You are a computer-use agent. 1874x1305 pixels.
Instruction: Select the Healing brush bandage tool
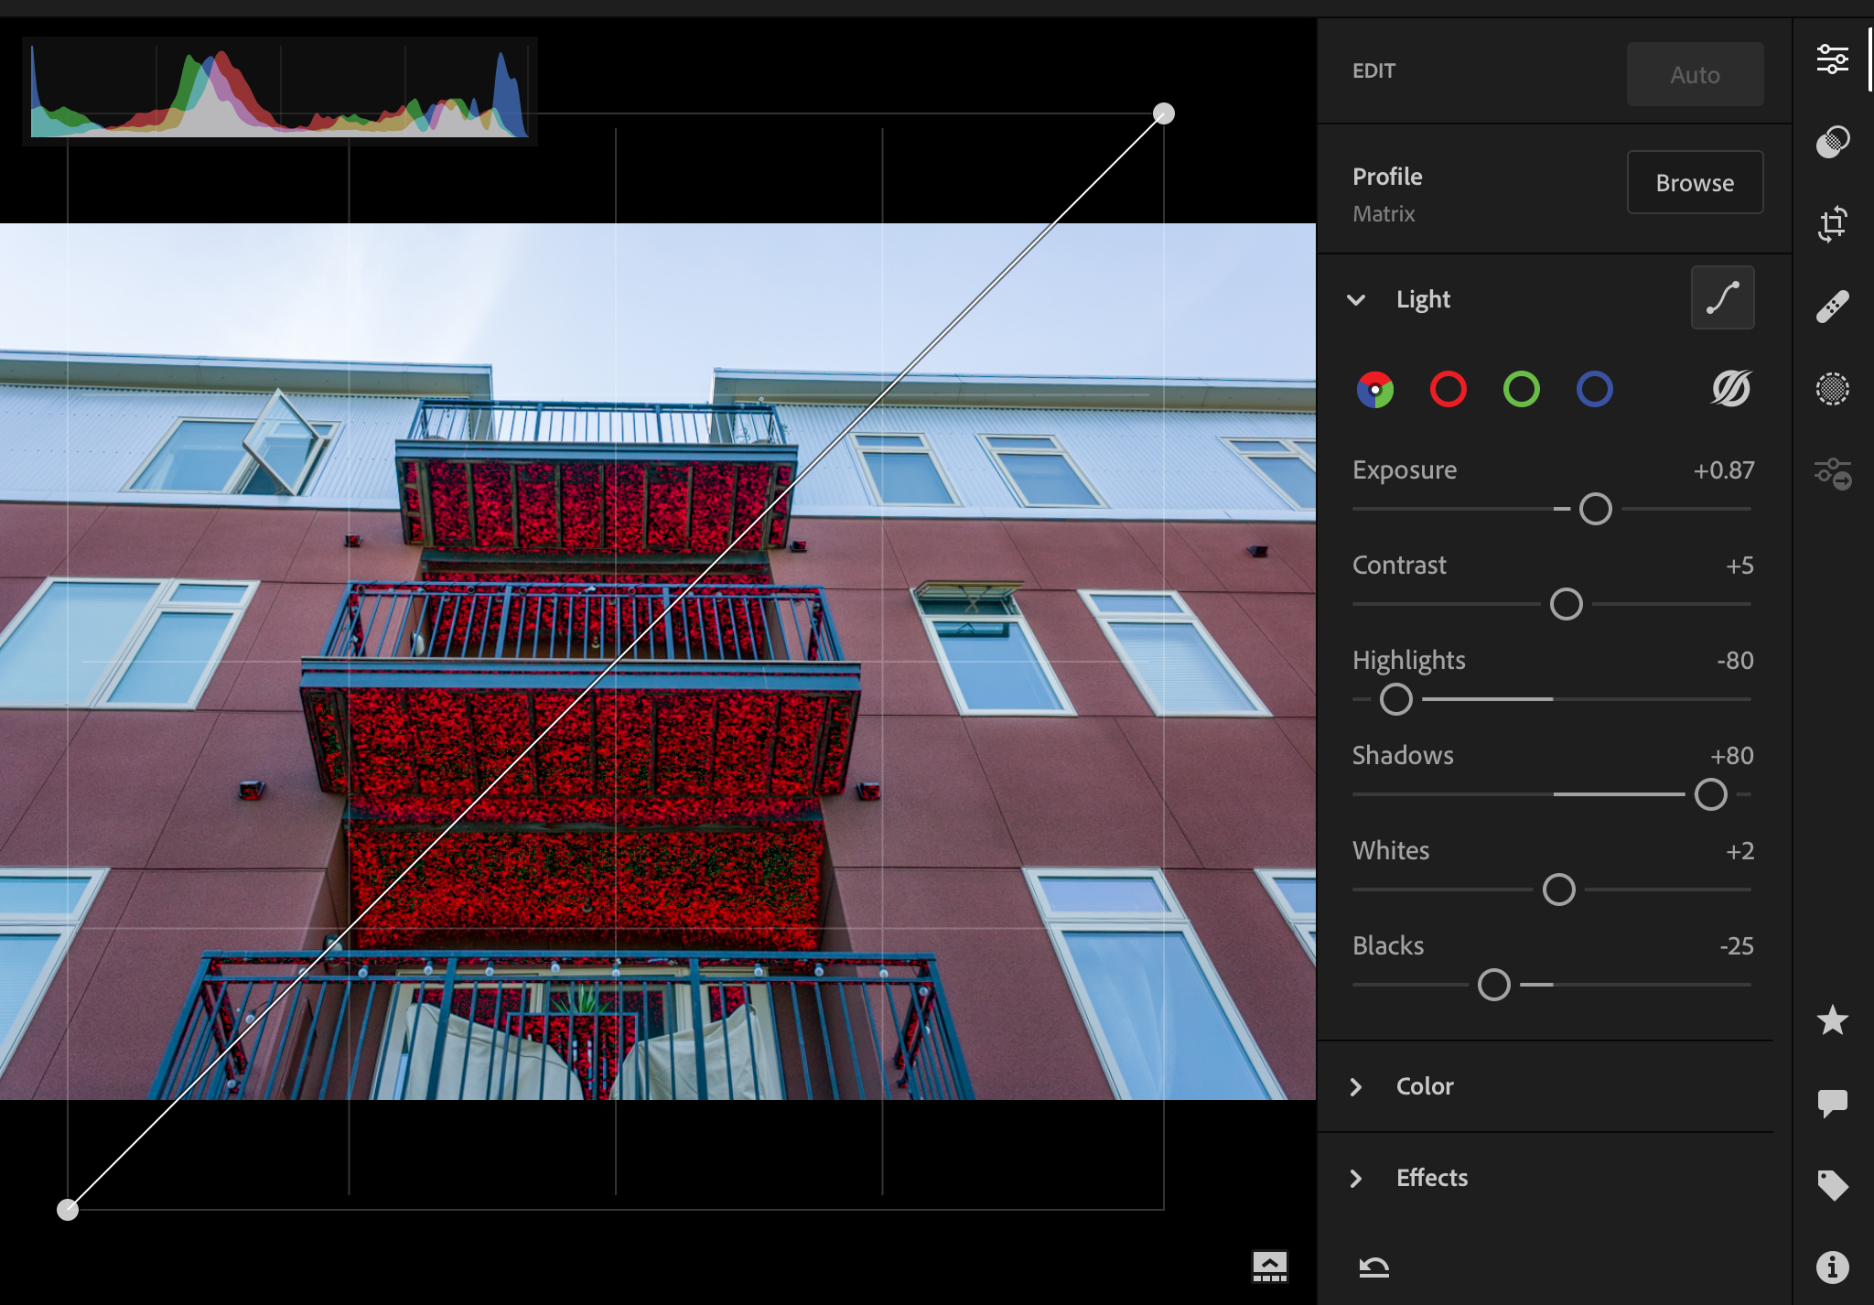tap(1832, 307)
